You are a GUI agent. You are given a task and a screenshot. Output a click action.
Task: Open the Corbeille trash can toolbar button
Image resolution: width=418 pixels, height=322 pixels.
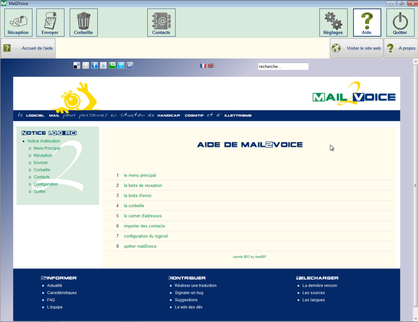click(x=83, y=23)
